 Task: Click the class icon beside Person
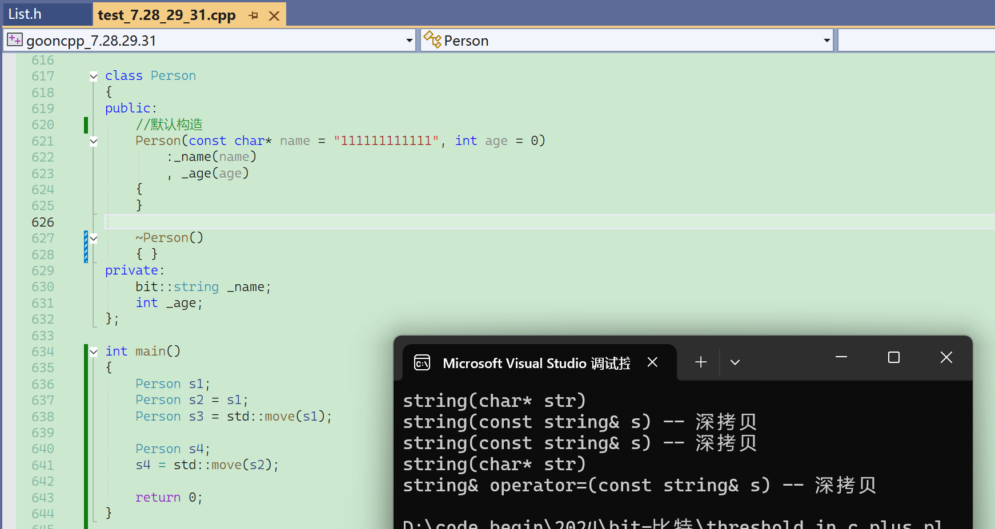[432, 39]
